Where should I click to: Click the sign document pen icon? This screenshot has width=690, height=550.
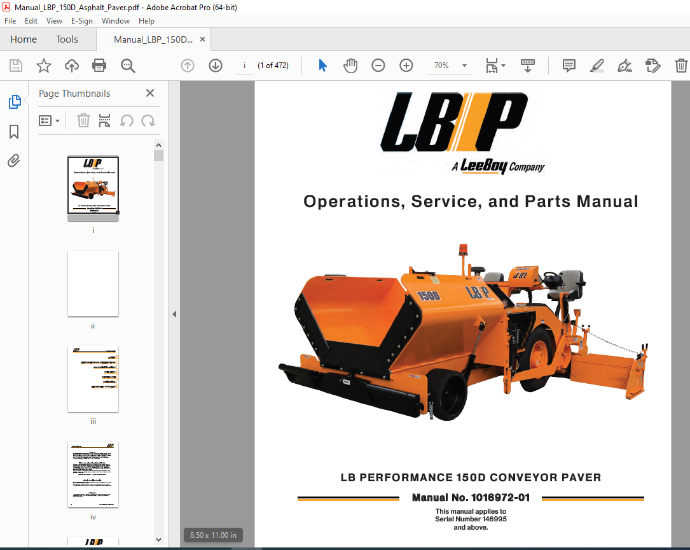625,66
